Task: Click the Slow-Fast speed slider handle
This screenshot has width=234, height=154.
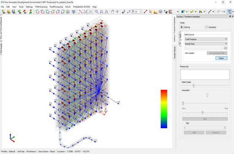Action: pyautogui.click(x=202, y=113)
